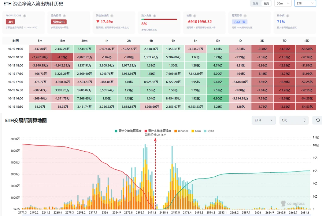322x216 pixels.
Task: Switch to the 现货 tab
Action: 255,3
